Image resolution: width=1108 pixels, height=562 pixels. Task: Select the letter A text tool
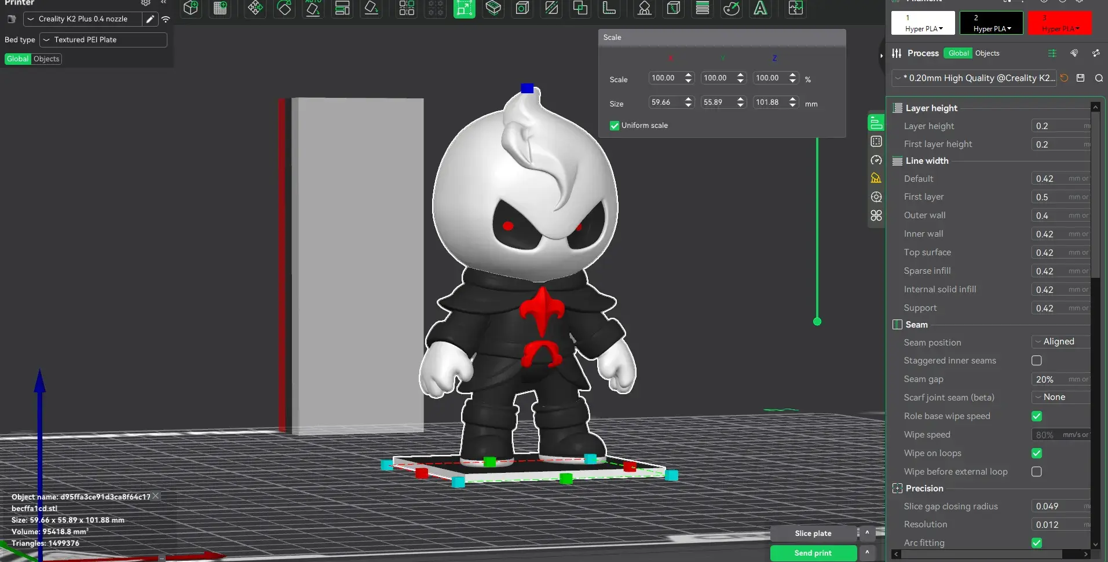760,8
